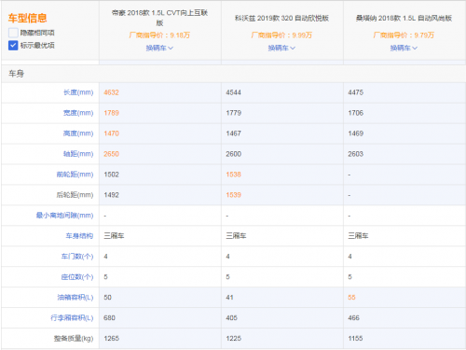
Task: Click the 后轮距(mm) row label
Action: coord(75,195)
